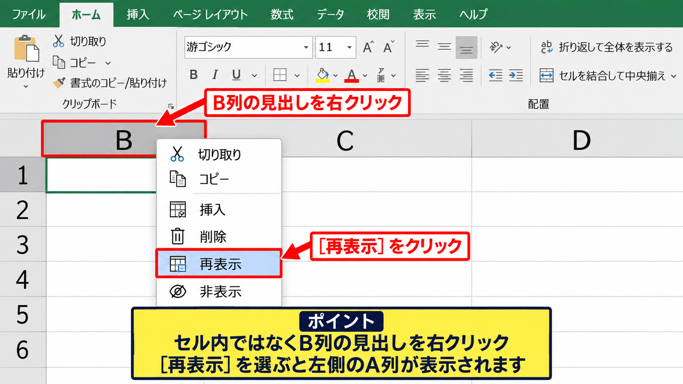Click the Copy (コピー) icon in ribbon
This screenshot has width=683, height=384.
point(59,62)
